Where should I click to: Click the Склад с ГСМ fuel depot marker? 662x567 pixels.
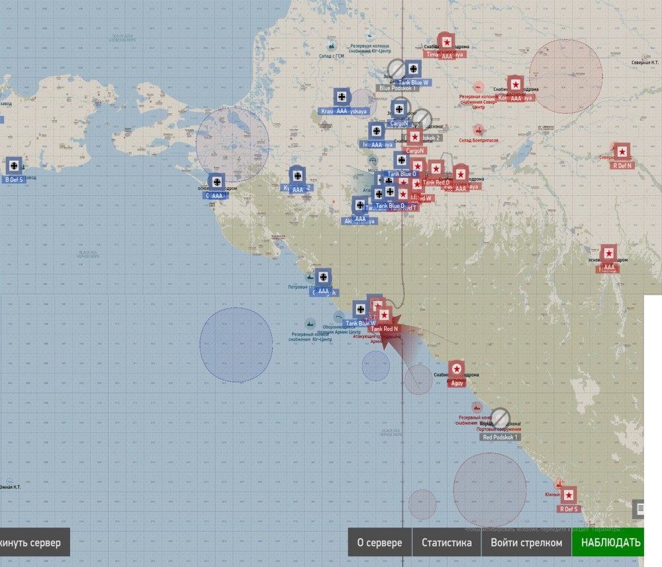(x=331, y=46)
